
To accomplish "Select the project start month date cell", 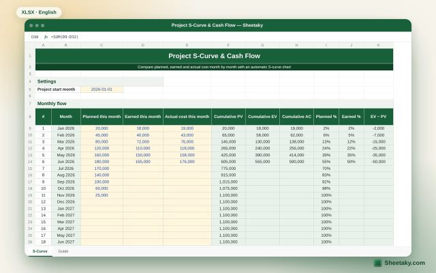I will coord(102,89).
